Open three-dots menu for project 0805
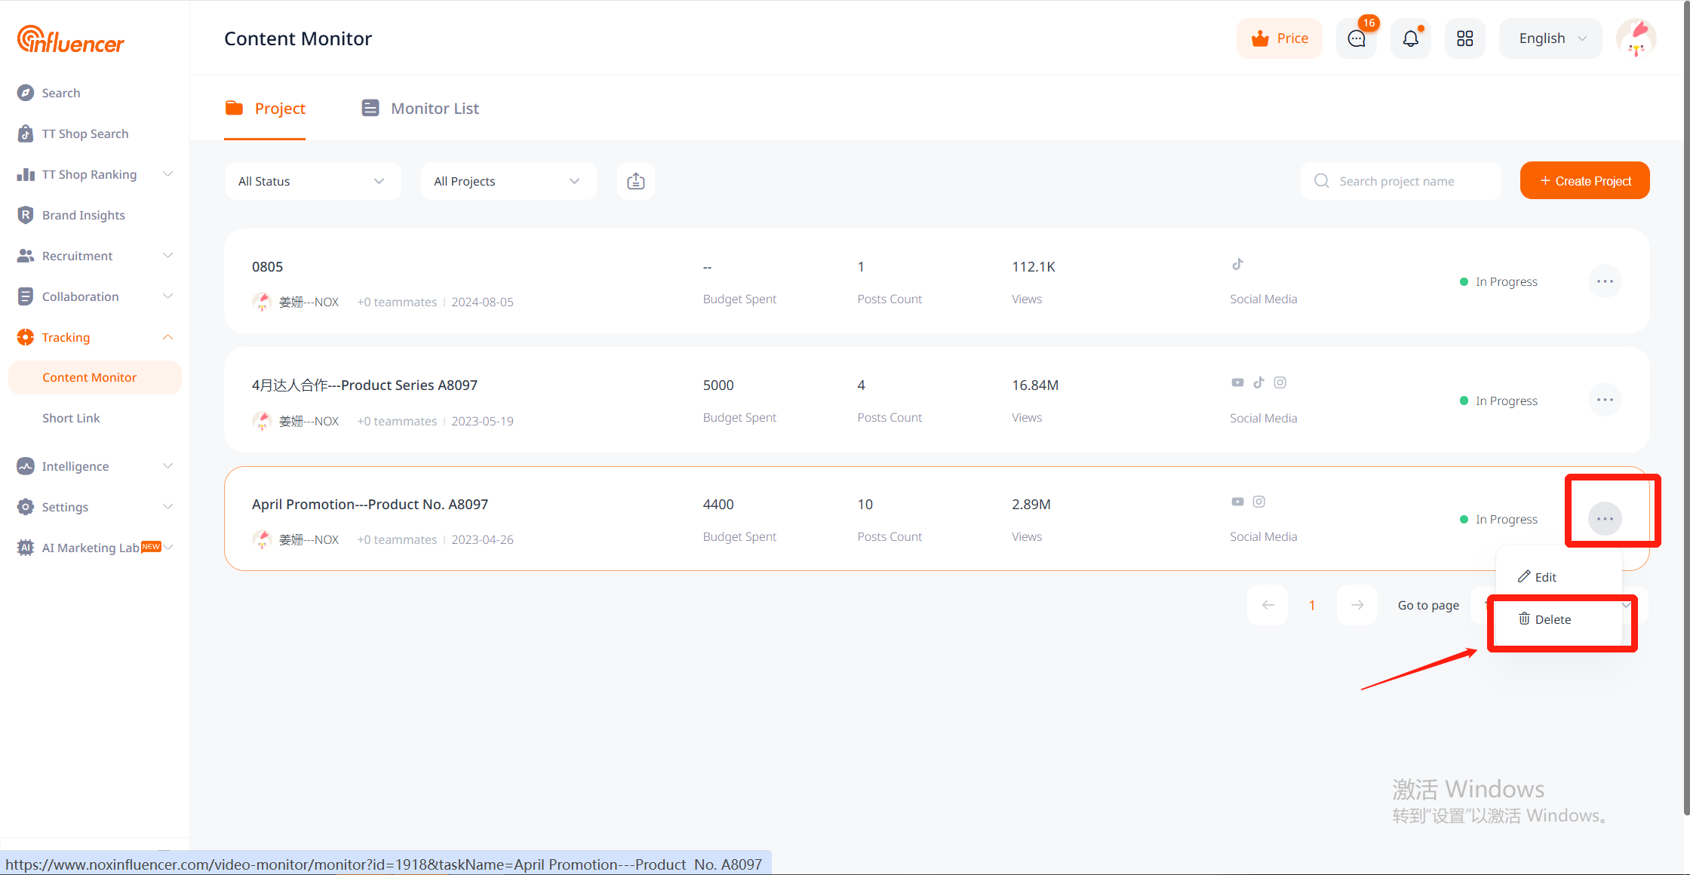The image size is (1690, 875). tap(1605, 281)
